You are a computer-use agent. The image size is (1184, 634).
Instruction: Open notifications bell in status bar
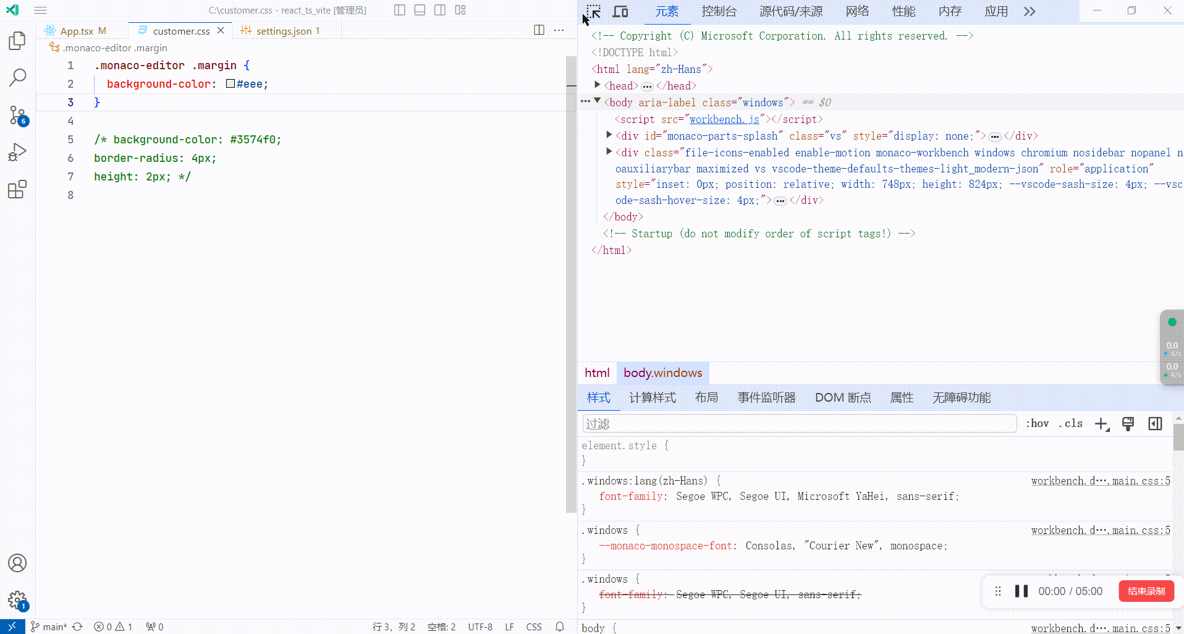[x=560, y=627]
